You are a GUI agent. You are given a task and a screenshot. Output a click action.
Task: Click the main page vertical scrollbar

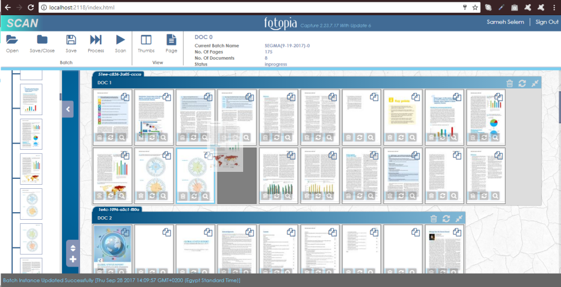(560, 106)
